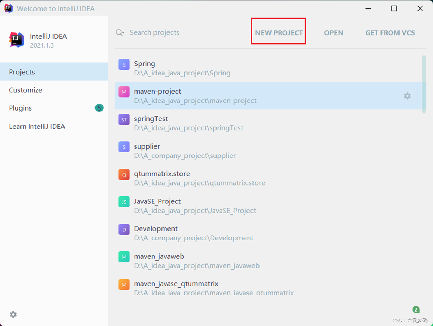Screen dimensions: 433x326
Task: Open the maven_javase_qtummatrix project name
Action: [176, 284]
